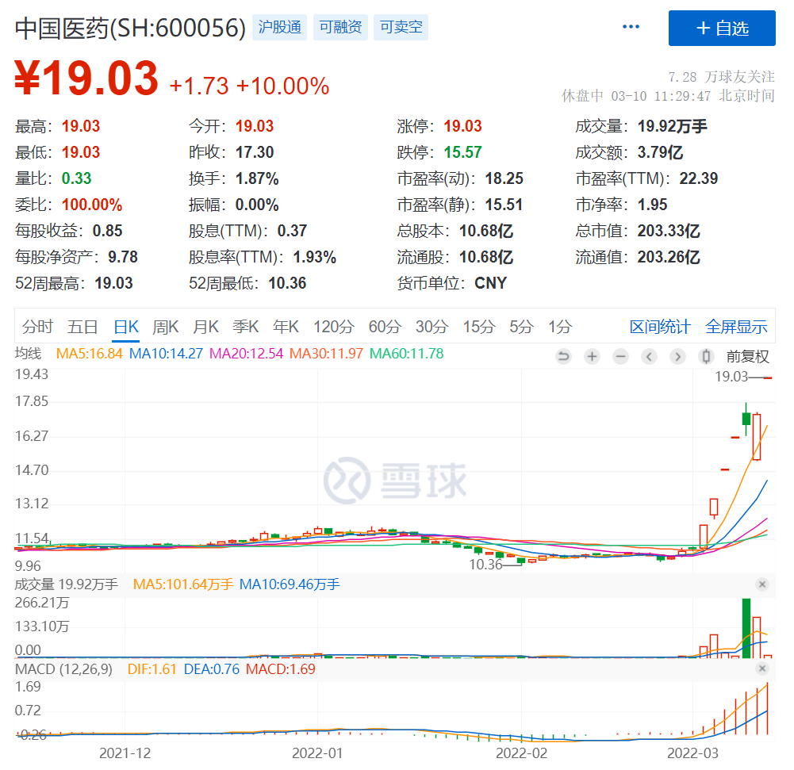Click the 7.28 万球友关注 followers text
The height and width of the screenshot is (770, 794).
pyautogui.click(x=721, y=77)
